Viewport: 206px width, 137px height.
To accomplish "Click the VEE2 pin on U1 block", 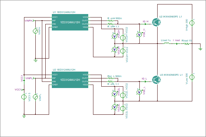I will click(x=85, y=27).
